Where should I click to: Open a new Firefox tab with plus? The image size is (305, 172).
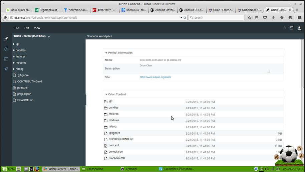point(297,10)
